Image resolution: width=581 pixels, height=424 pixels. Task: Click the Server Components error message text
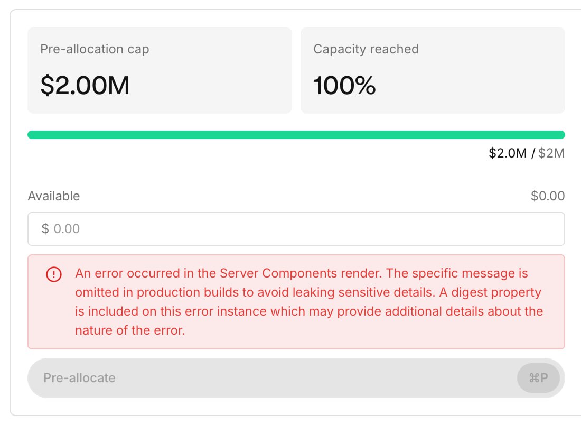[309, 303]
